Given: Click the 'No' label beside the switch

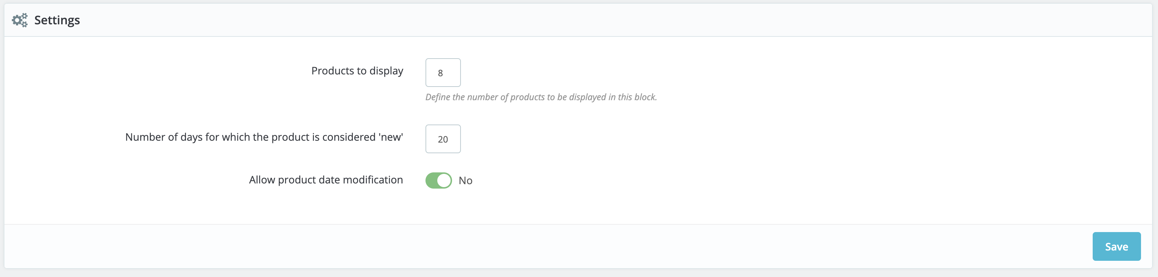Looking at the screenshot, I should (x=465, y=180).
